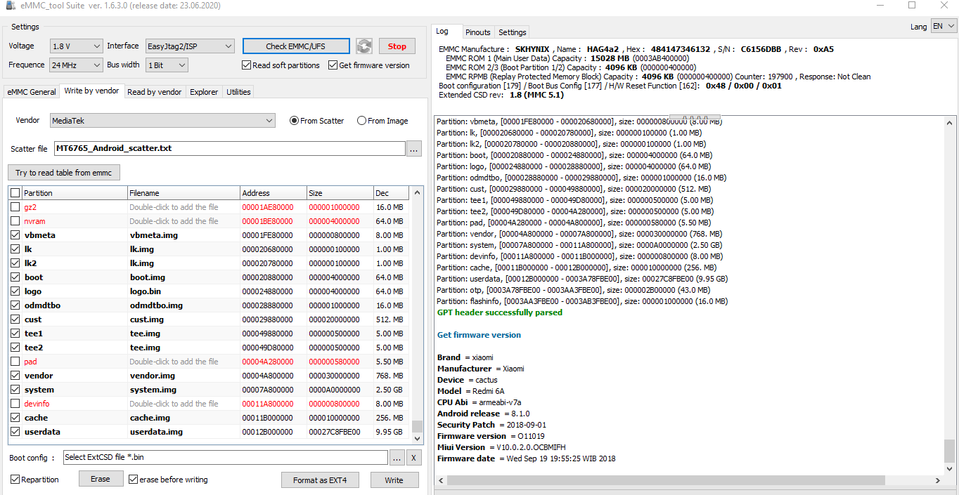Viewport: 959px width, 495px height.
Task: Open the Bus width dropdown
Action: click(167, 65)
